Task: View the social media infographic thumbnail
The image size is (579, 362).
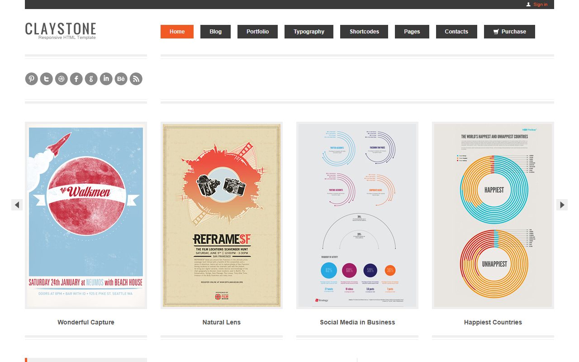Action: [x=357, y=215]
